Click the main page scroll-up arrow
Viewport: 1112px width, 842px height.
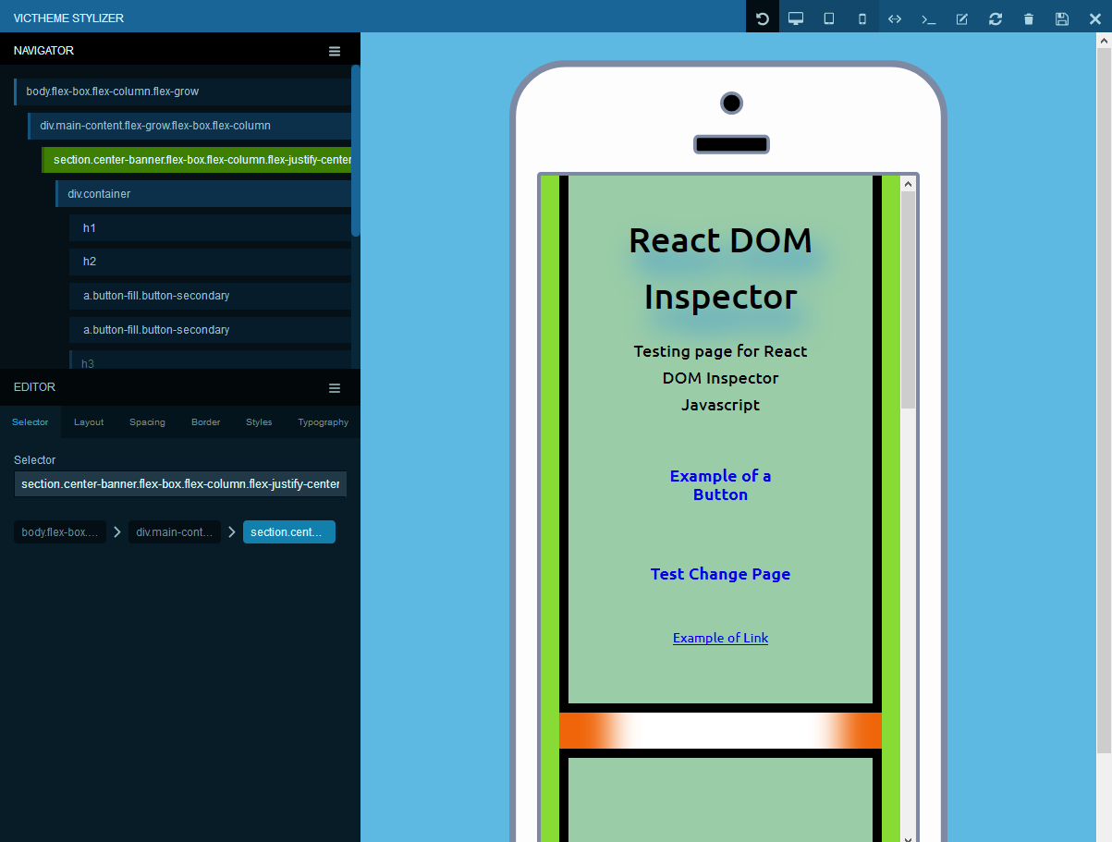click(1104, 41)
